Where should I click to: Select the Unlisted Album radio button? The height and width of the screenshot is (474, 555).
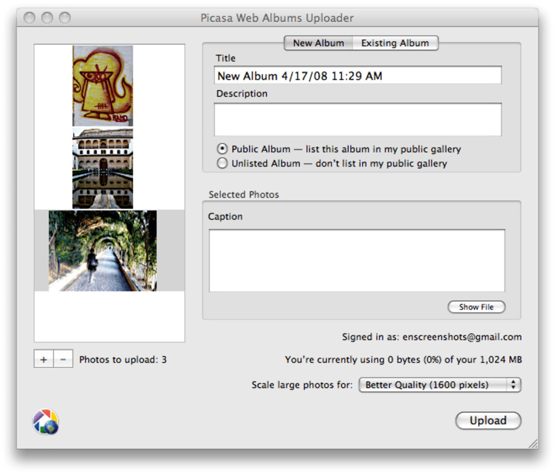tap(222, 163)
